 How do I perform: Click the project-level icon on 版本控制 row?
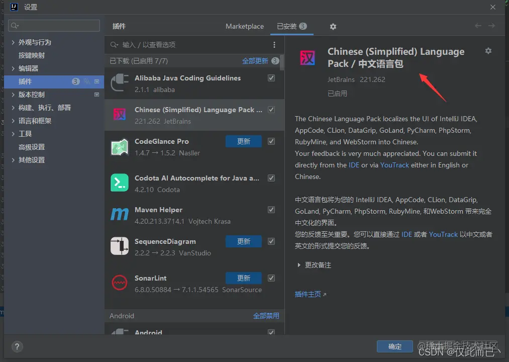[97, 95]
